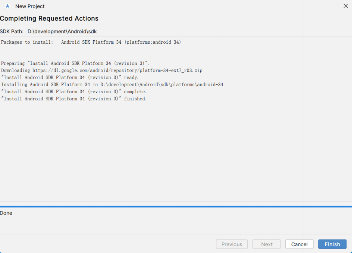Image resolution: width=354 pixels, height=253 pixels.
Task: Close the New Project dialog
Action: tap(345, 6)
